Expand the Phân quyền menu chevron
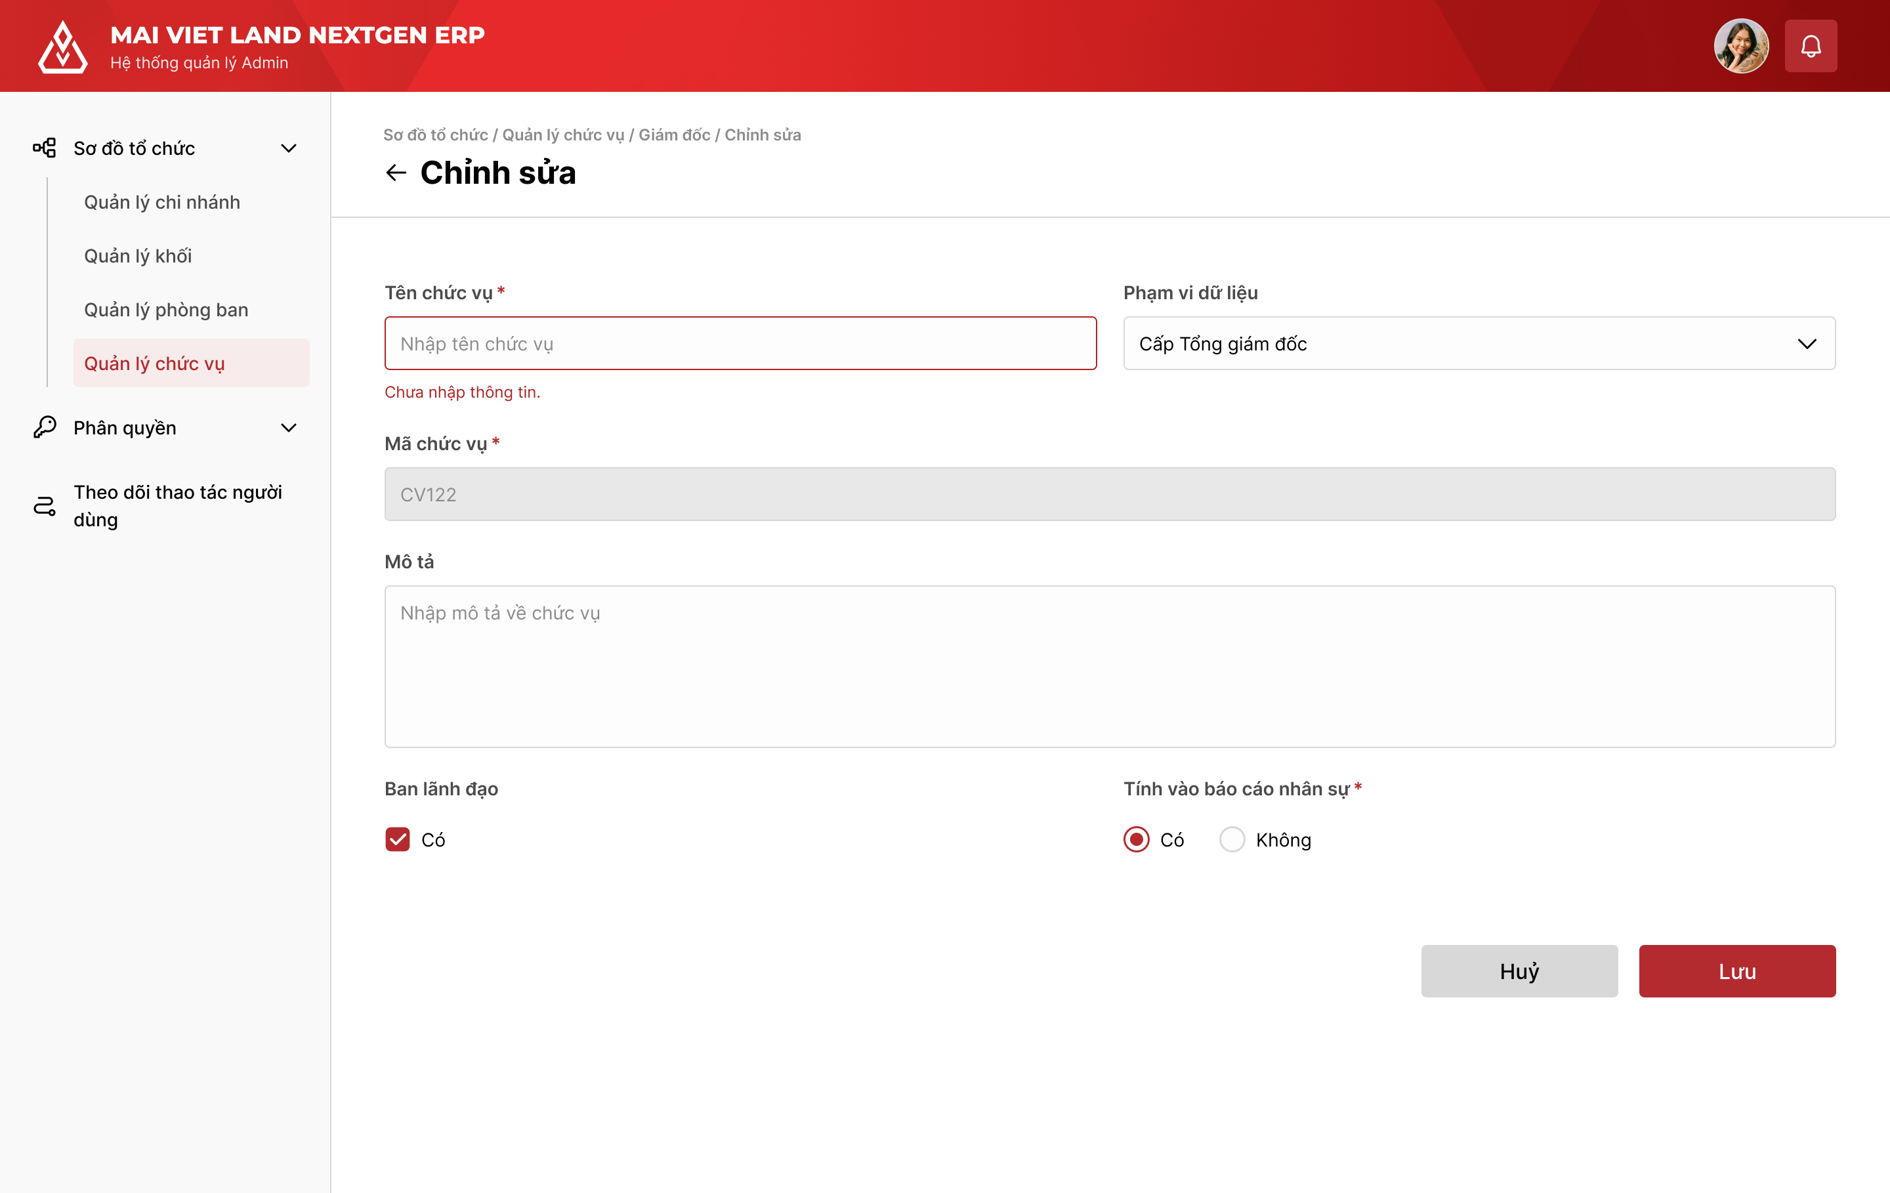Screen dimensions: 1890x1193 click(289, 428)
